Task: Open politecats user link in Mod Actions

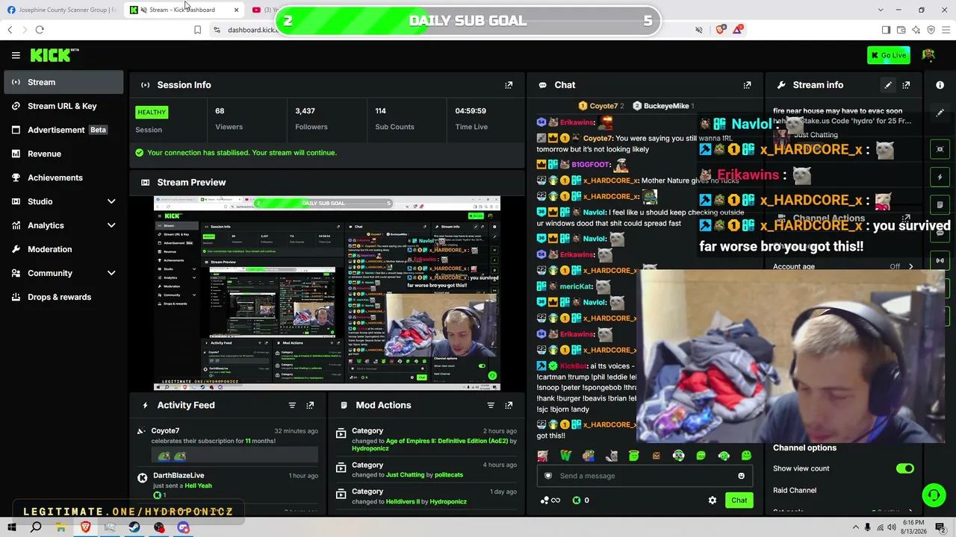Action: tap(449, 475)
